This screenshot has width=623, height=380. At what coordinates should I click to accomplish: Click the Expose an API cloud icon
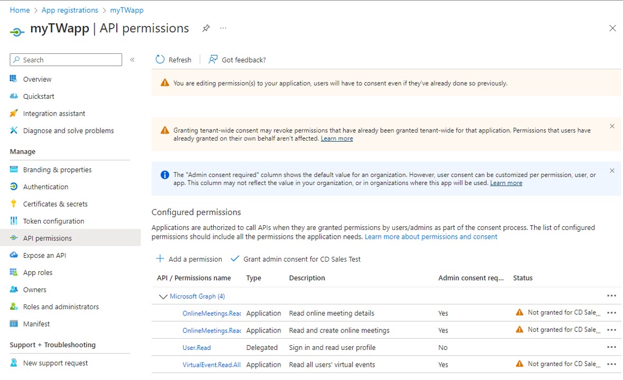pyautogui.click(x=14, y=255)
